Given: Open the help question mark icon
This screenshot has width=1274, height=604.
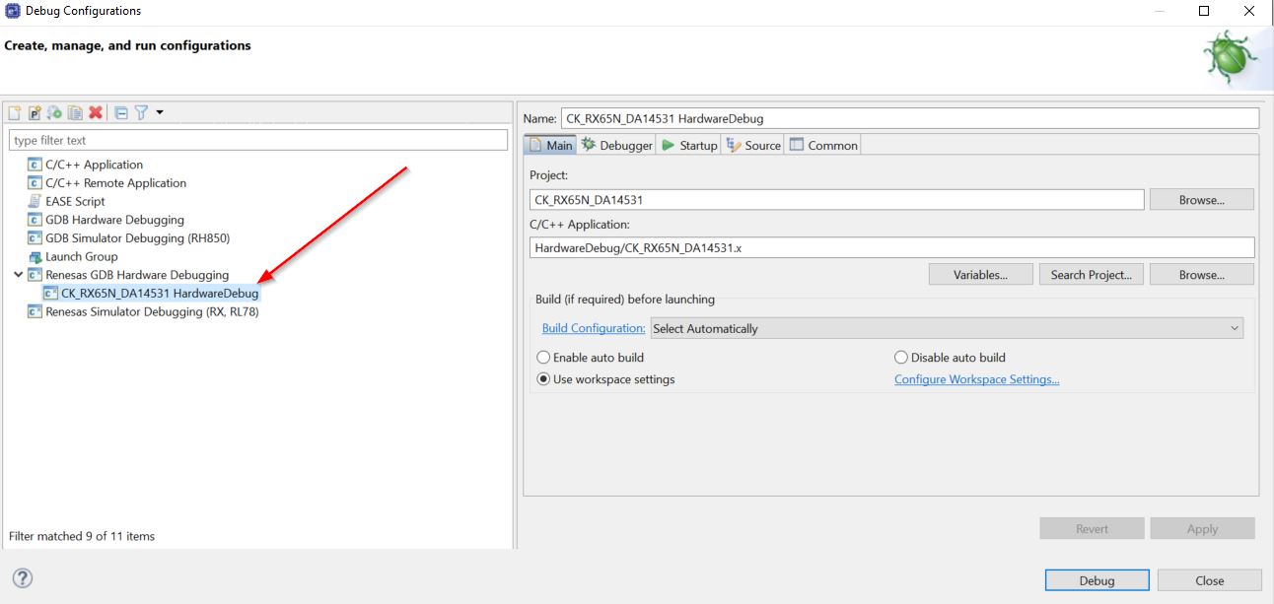Looking at the screenshot, I should pos(22,578).
